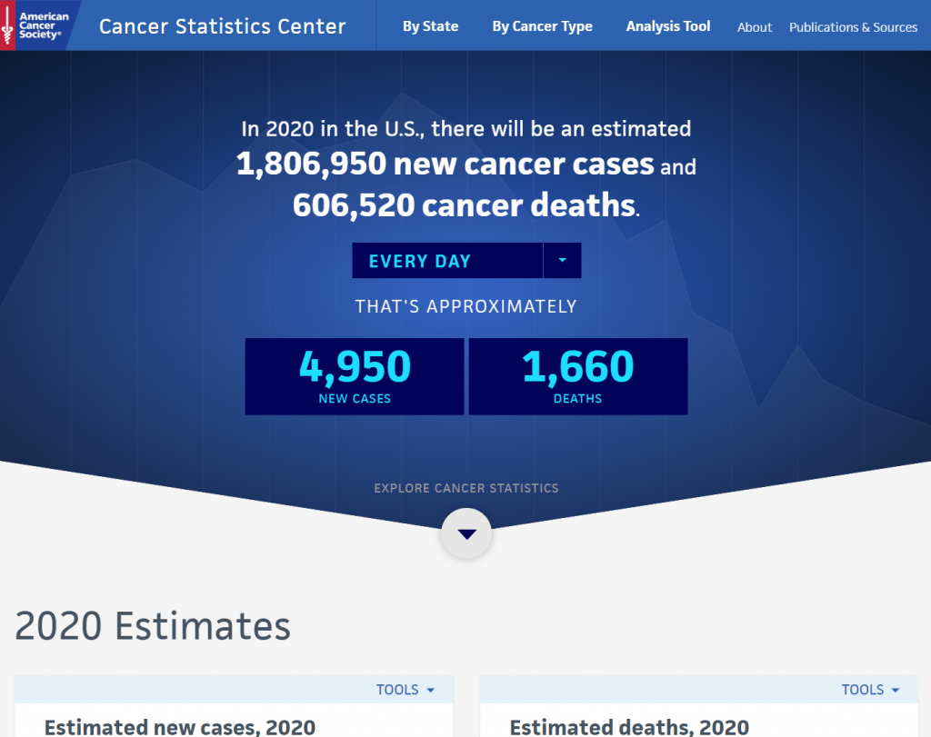Viewport: 931px width, 737px height.
Task: Select the 4,950 NEW CASES tile
Action: point(355,376)
